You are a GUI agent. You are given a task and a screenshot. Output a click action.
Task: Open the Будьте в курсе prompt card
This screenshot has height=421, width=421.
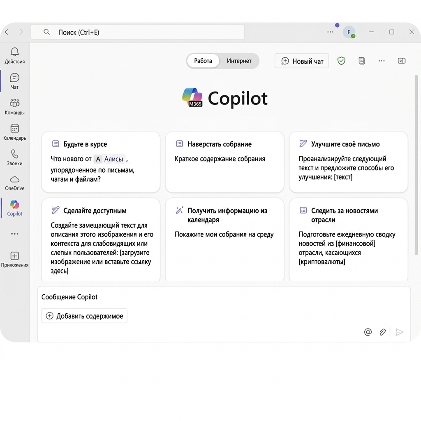pyautogui.click(x=101, y=162)
